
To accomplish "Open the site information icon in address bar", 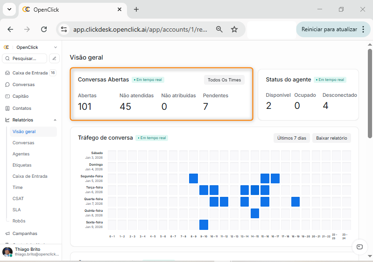I will 64,29.
